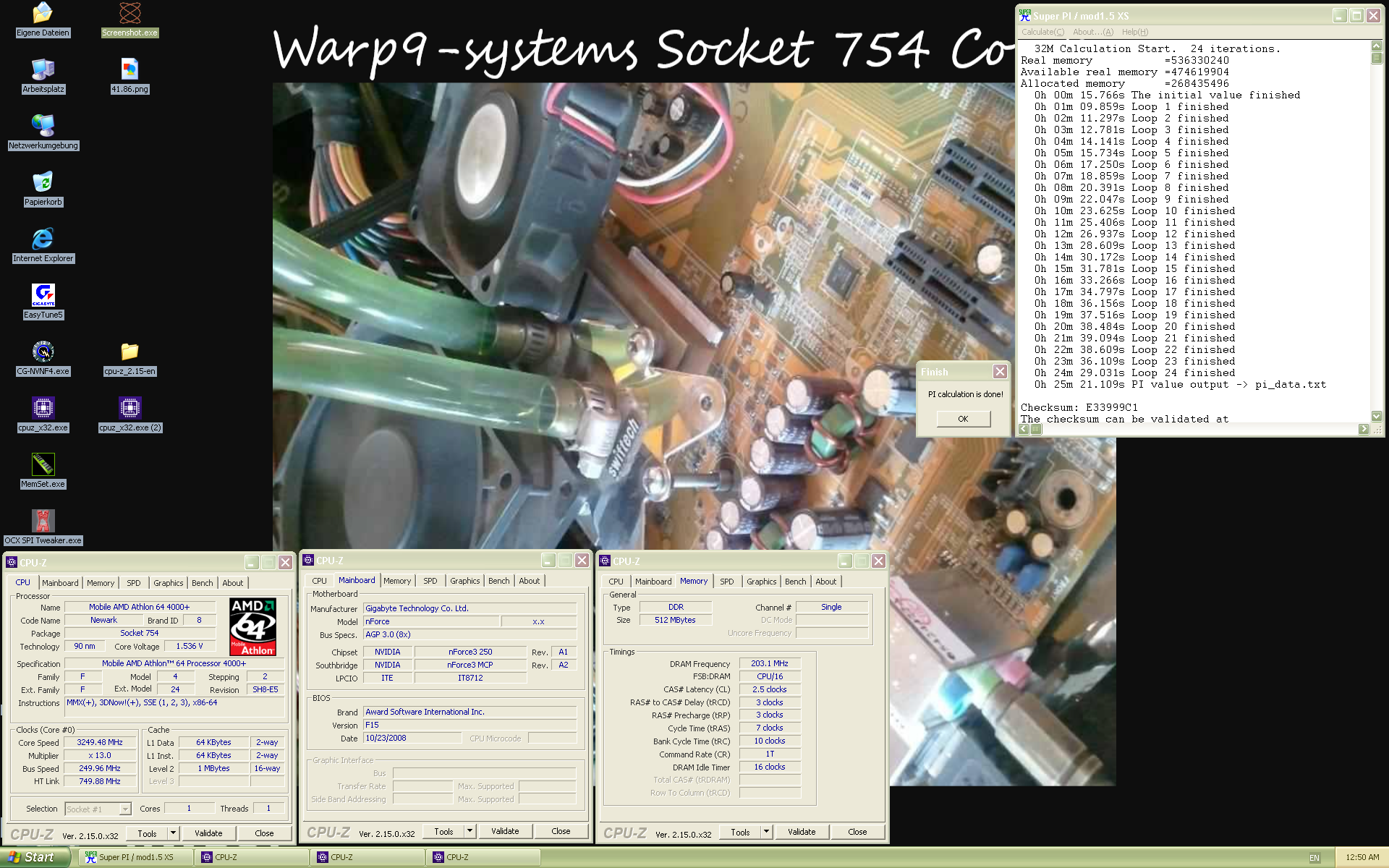Expand Tools dropdown arrow in CPU window

(173, 833)
